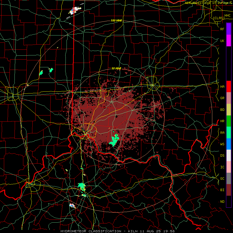233x233 pixels.
Task: Click the NEXLAB College of DuPage credit
Action: tap(209, 3)
